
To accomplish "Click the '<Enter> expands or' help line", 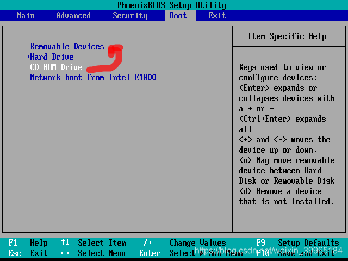I will (278, 88).
